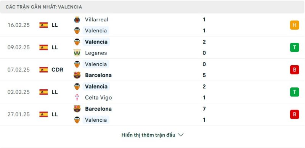This screenshot has width=305, height=148.
Task: Click red B badge for the 7-1 Barcelona match
Action: pos(294,114)
